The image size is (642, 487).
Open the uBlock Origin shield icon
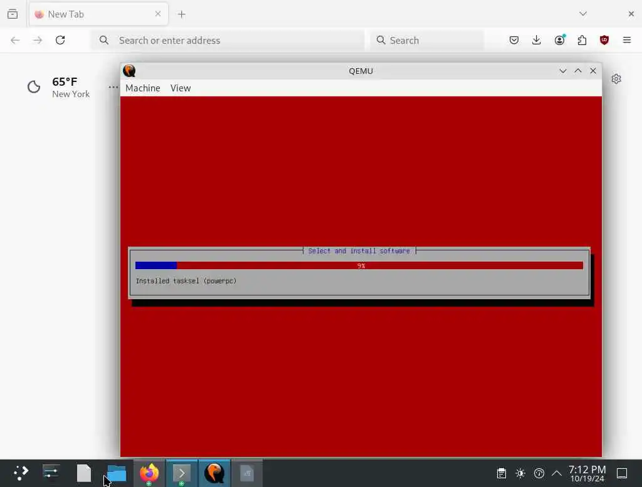[604, 40]
